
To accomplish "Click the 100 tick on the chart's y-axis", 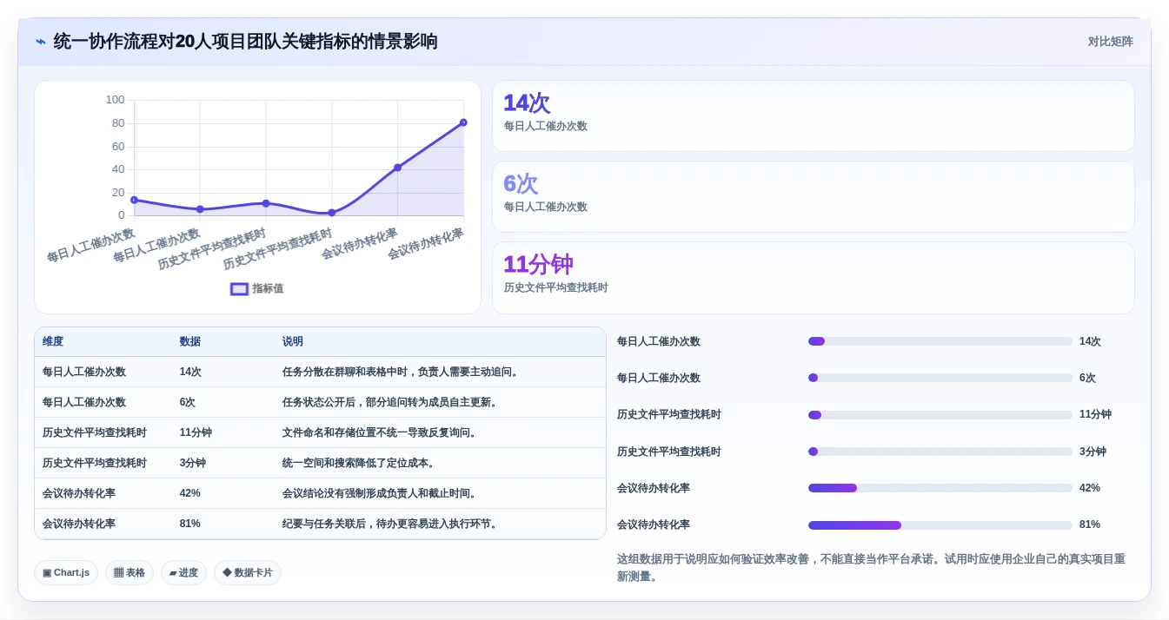I will coord(116,100).
